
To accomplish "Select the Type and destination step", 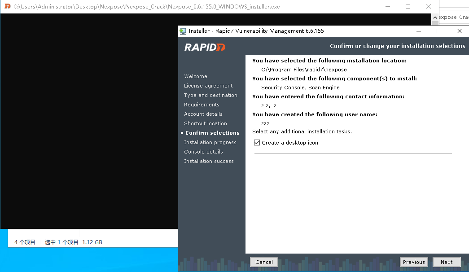I will pos(210,95).
